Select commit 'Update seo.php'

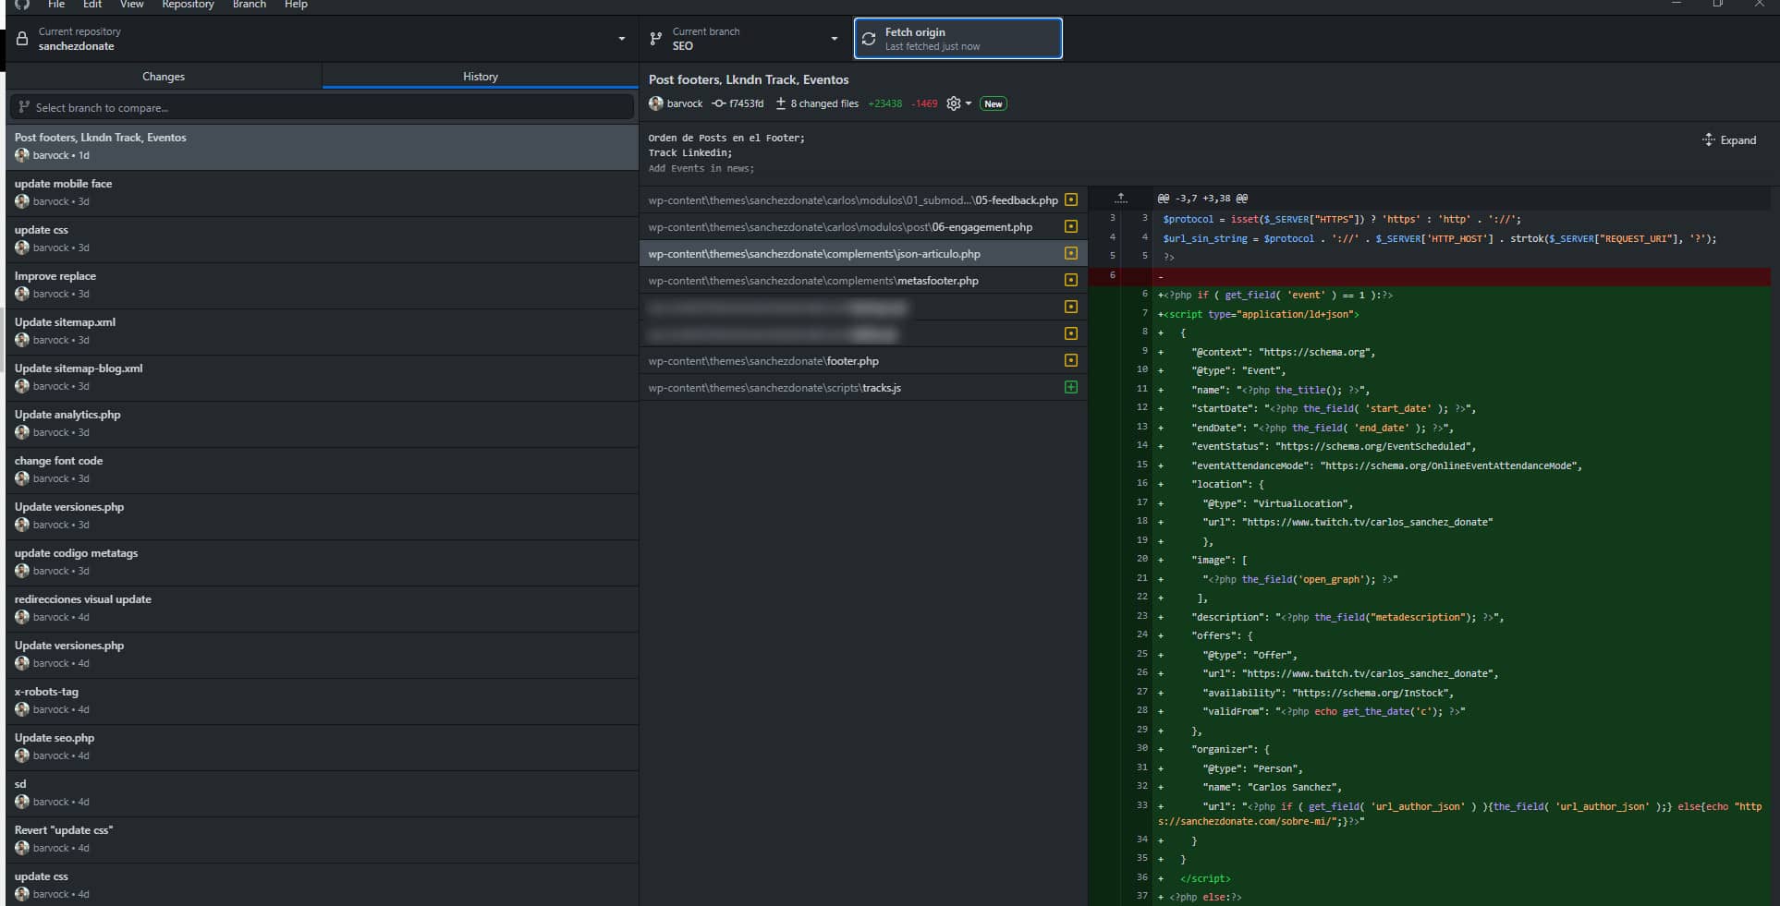coord(322,746)
